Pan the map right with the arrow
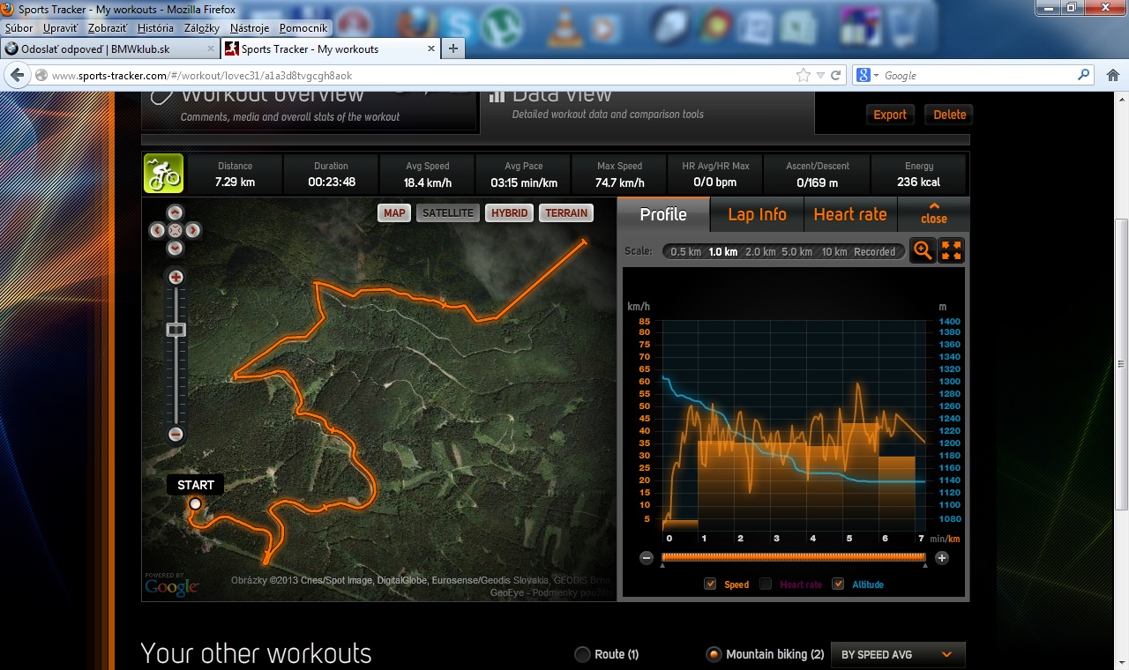1129x670 pixels. (x=193, y=231)
